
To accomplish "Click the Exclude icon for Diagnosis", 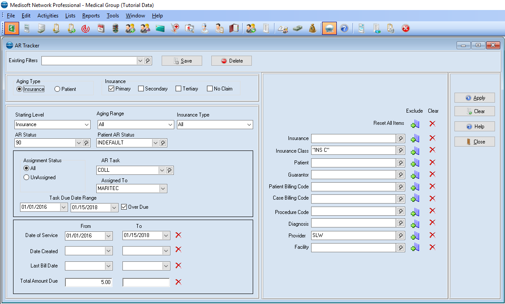I will click(x=415, y=224).
